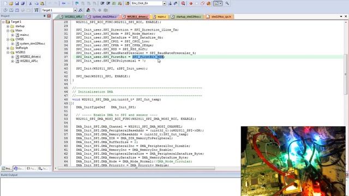Switch to the stm32f4xx_spi.h editor tab
Image resolution: width=349 pixels, height=196 pixels.
pyautogui.click(x=219, y=17)
